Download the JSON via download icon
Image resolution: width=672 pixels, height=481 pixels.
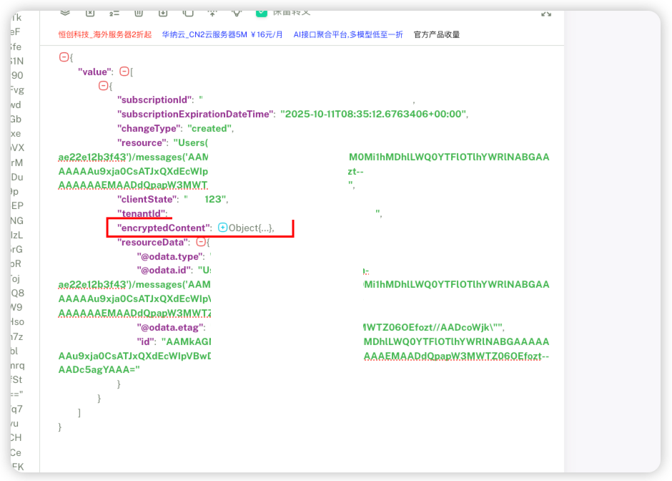pyautogui.click(x=162, y=11)
